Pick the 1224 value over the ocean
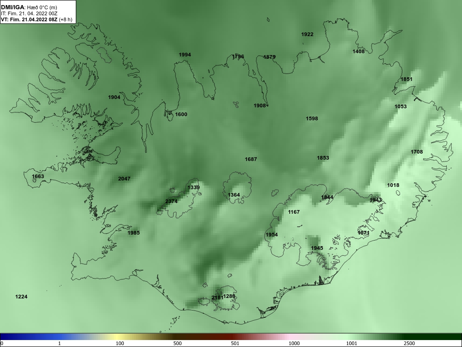The height and width of the screenshot is (347, 462). click(22, 297)
